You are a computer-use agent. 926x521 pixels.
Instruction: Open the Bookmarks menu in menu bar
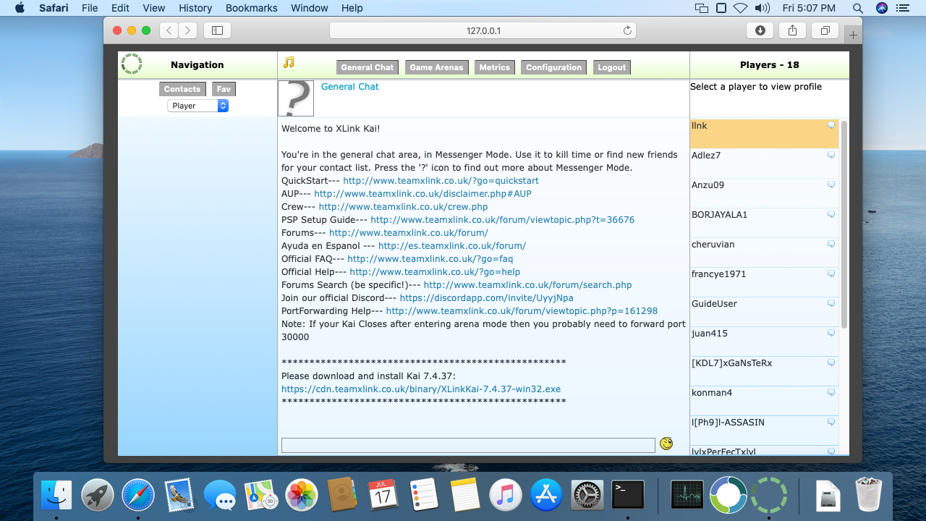click(251, 8)
